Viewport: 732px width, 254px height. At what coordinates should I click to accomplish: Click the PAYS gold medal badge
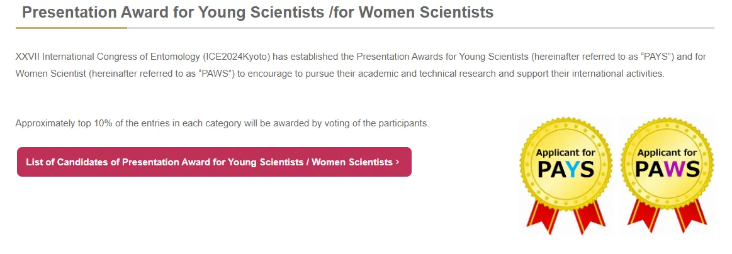point(565,163)
